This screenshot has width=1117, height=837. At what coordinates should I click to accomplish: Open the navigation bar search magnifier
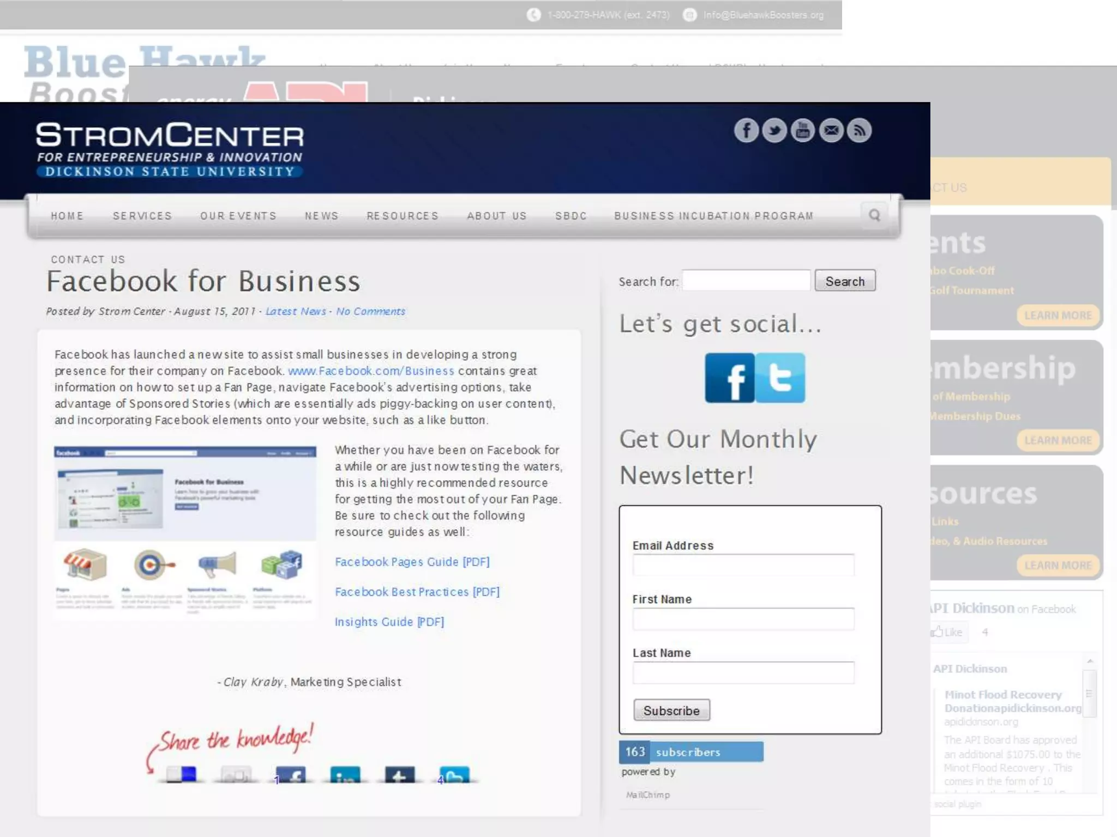[875, 215]
